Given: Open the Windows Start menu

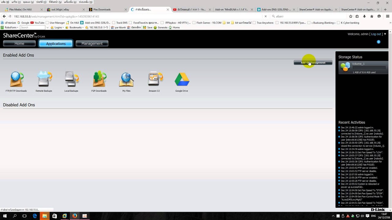Looking at the screenshot, I should (5, 216).
